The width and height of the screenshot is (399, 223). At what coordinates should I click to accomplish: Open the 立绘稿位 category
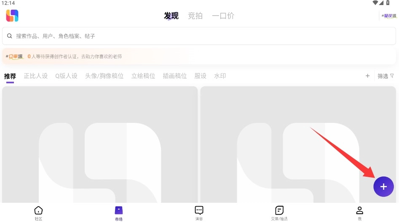pos(143,76)
